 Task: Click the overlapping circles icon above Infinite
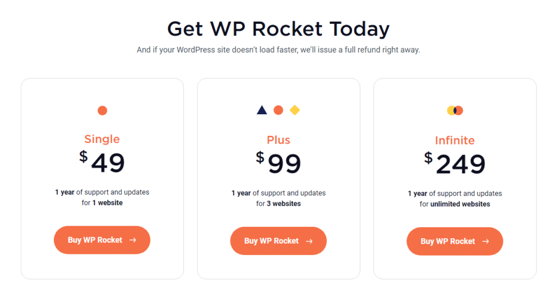click(455, 110)
